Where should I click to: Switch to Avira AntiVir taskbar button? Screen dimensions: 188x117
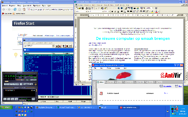pos(129,107)
